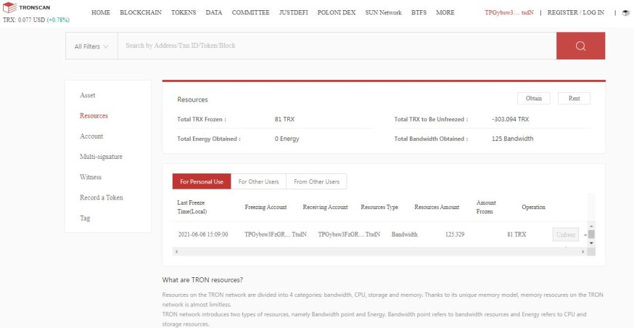Click the search address/Txn ID field
Image resolution: width=634 pixels, height=328 pixels.
pos(337,46)
